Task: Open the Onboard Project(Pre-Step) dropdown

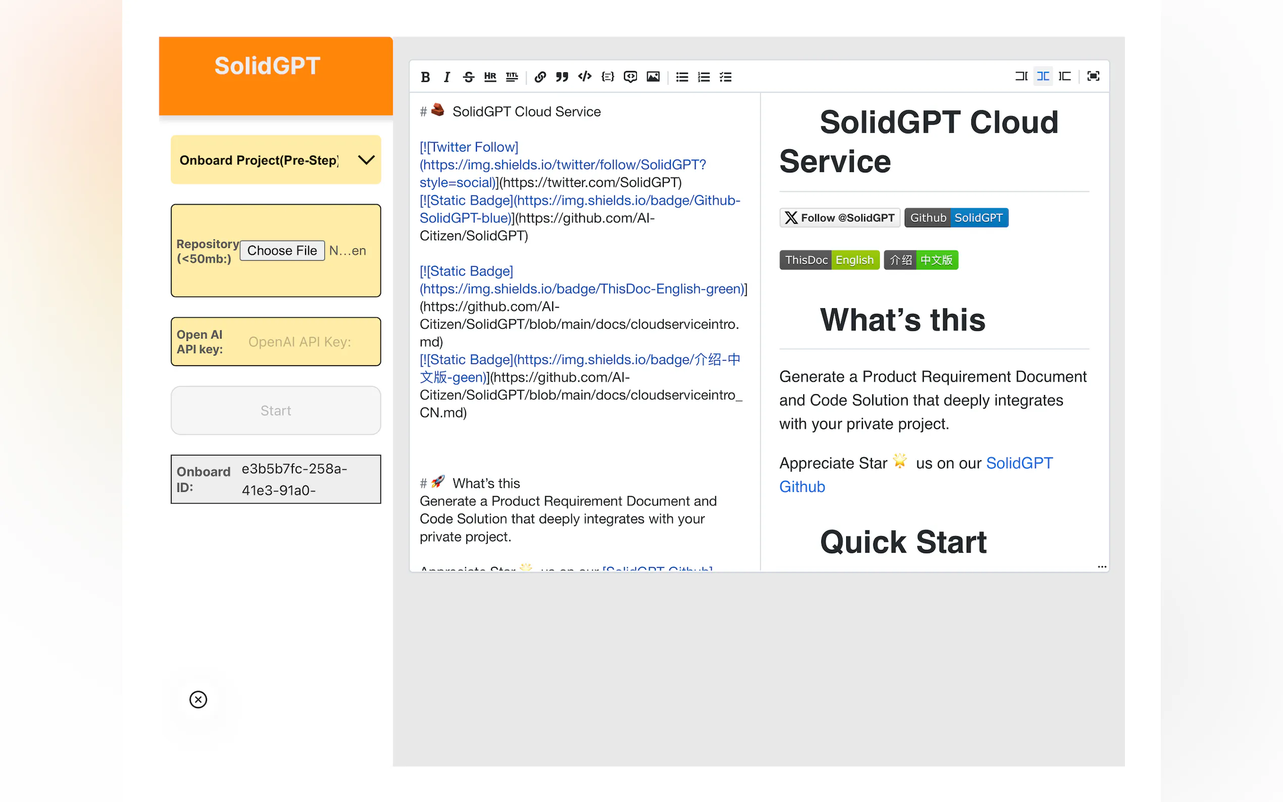Action: click(x=275, y=160)
